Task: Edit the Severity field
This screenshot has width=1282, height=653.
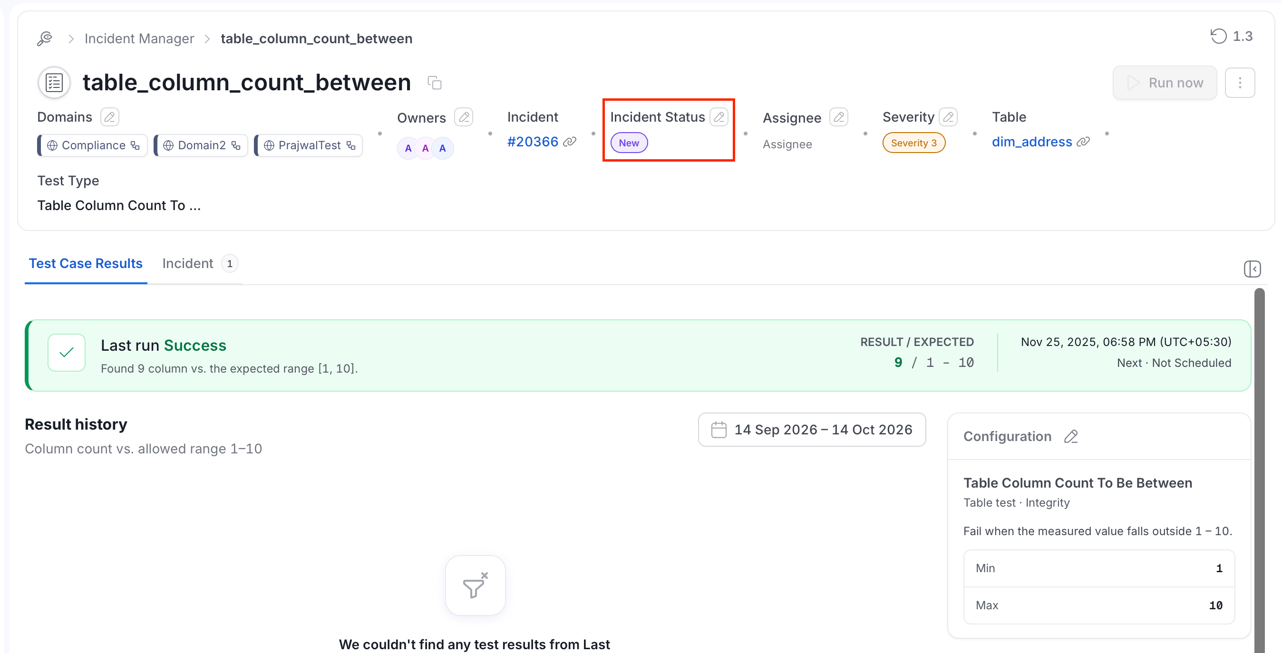Action: pyautogui.click(x=948, y=117)
